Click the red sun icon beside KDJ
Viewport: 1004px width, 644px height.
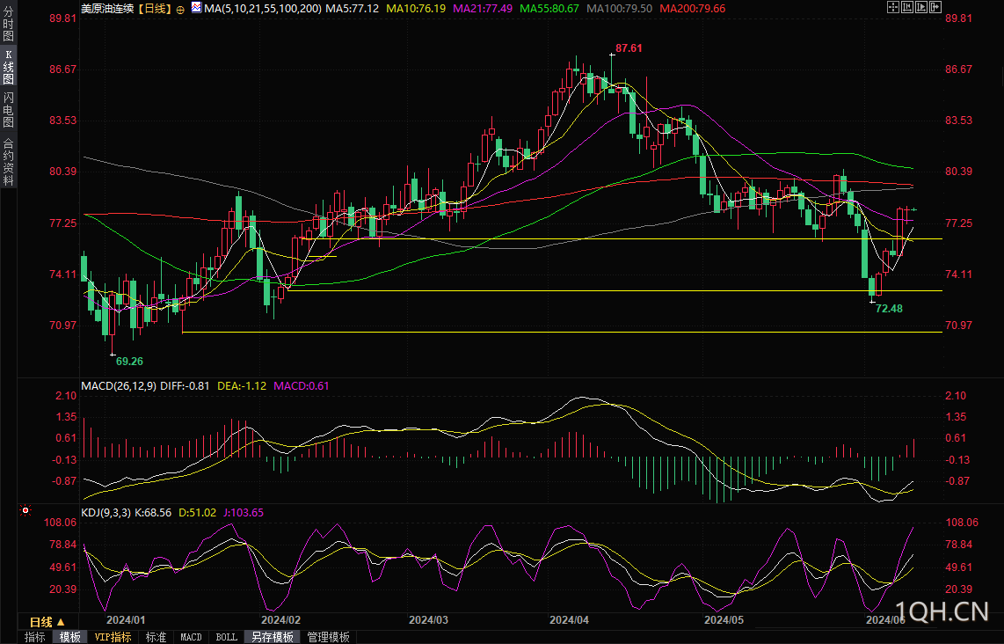click(25, 511)
